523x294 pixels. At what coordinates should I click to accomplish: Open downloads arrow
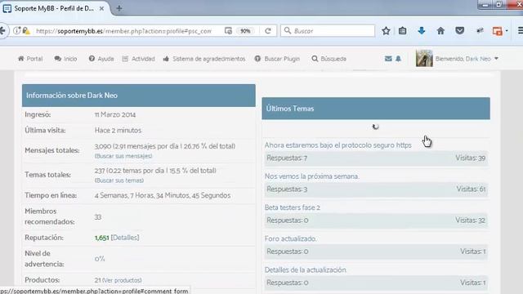(x=422, y=31)
